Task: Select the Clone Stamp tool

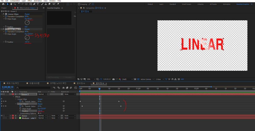Action: tap(46, 4)
